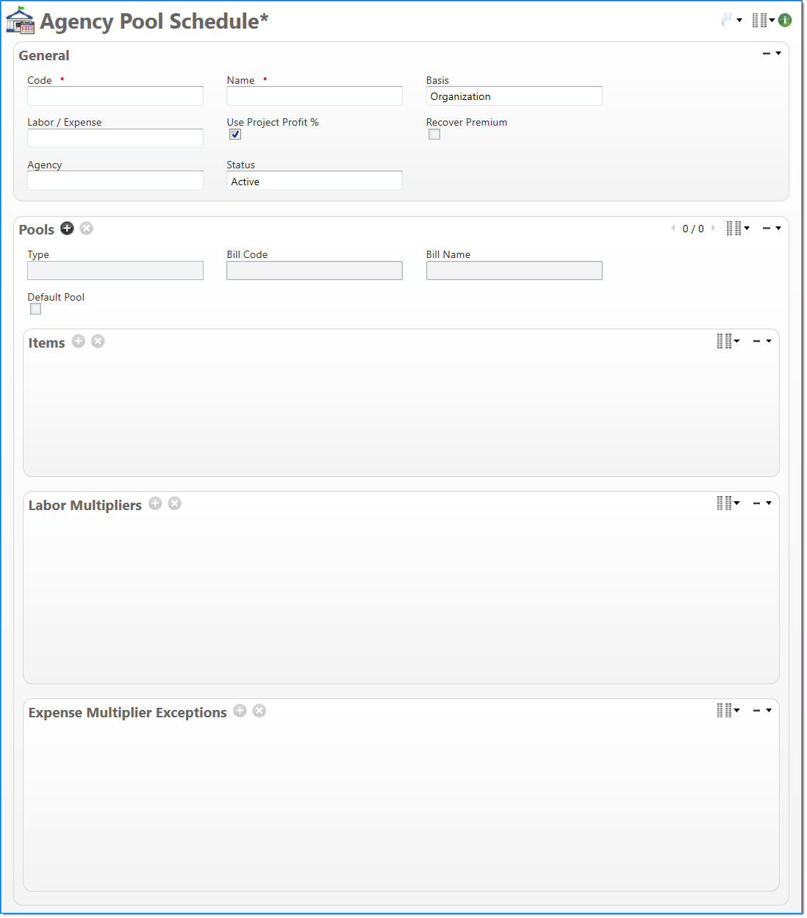Open the column layout icon in Pools header
807x918 pixels.
pyautogui.click(x=736, y=229)
